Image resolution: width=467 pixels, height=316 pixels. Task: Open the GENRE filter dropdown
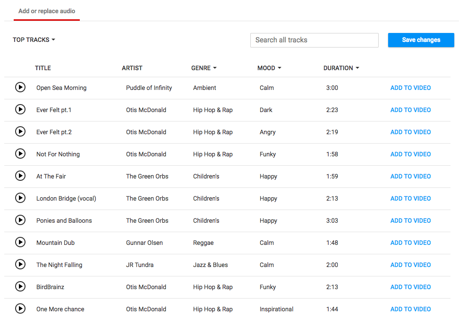204,68
